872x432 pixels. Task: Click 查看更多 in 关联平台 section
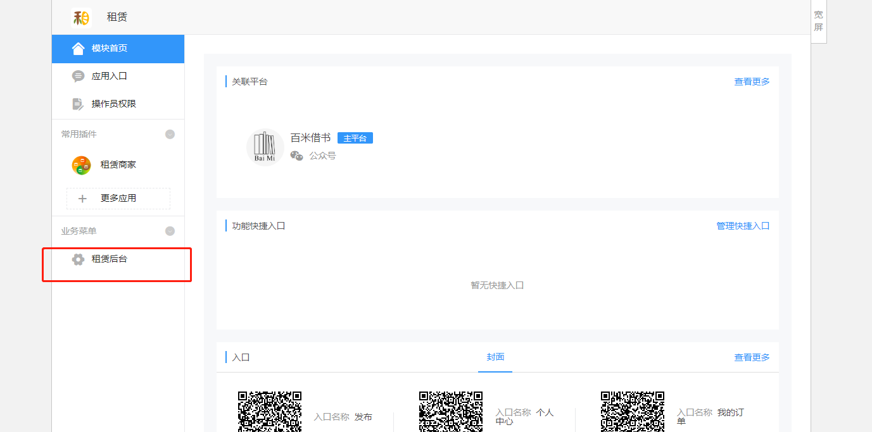pyautogui.click(x=752, y=82)
